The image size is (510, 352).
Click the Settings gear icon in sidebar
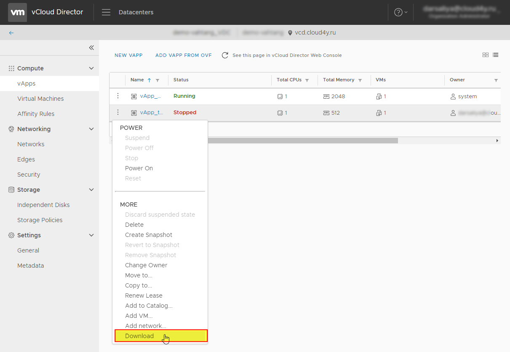(x=11, y=235)
